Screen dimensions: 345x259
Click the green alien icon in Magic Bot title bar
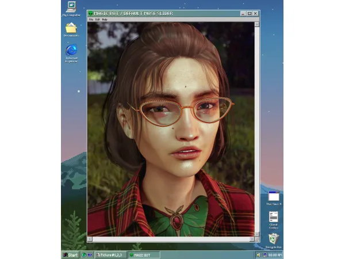(x=90, y=13)
